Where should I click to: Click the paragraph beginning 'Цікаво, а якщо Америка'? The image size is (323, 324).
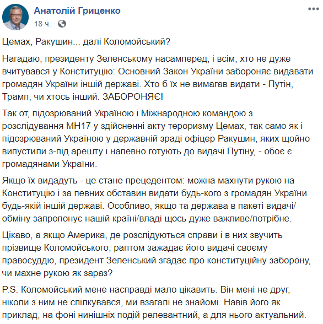point(157,254)
